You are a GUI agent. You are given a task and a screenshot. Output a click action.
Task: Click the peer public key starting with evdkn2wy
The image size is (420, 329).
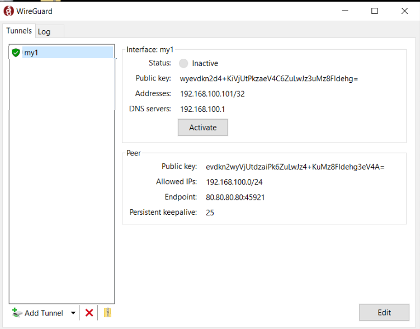tap(295, 167)
